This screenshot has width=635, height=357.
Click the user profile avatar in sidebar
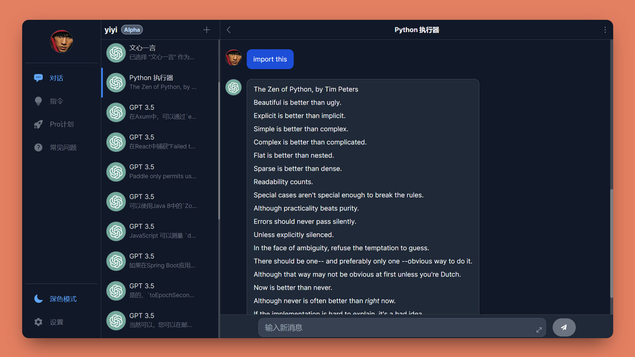point(62,42)
